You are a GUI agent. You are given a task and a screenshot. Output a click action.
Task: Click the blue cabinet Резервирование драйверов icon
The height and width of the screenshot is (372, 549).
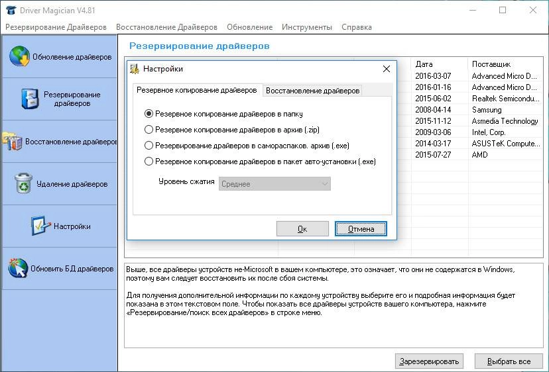[30, 99]
